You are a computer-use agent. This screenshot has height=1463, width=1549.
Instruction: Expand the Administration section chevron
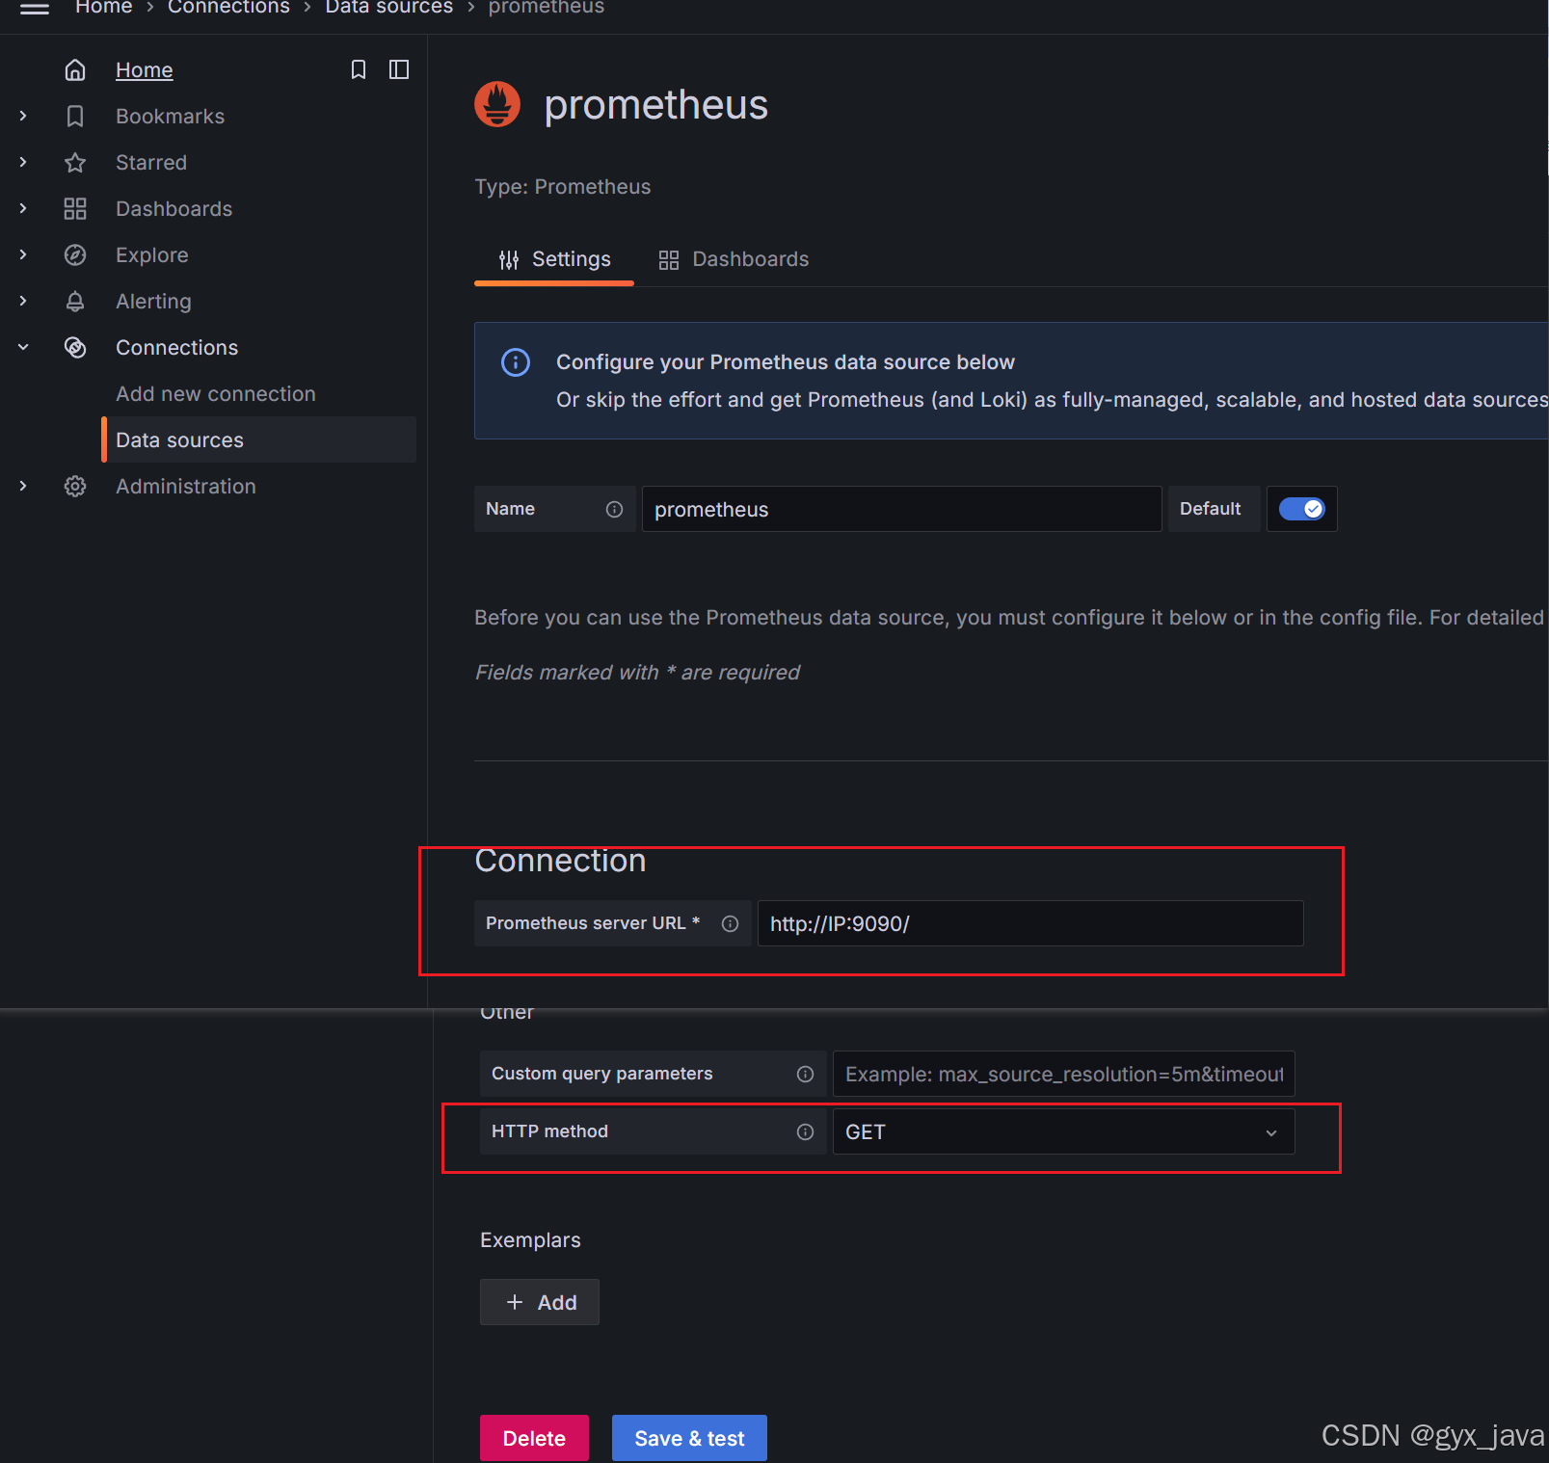coord(23,487)
